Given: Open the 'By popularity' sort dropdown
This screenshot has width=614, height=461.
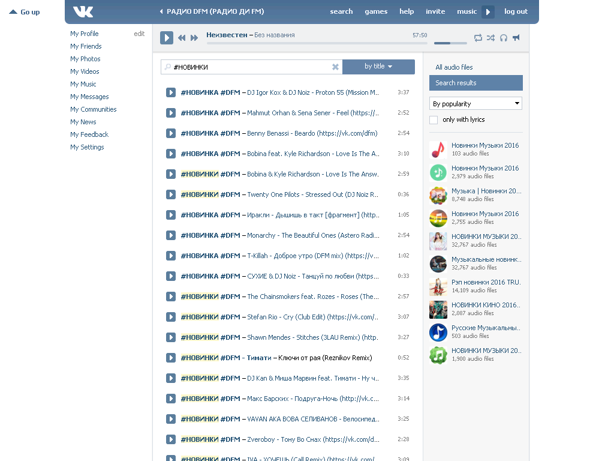Looking at the screenshot, I should [x=475, y=103].
